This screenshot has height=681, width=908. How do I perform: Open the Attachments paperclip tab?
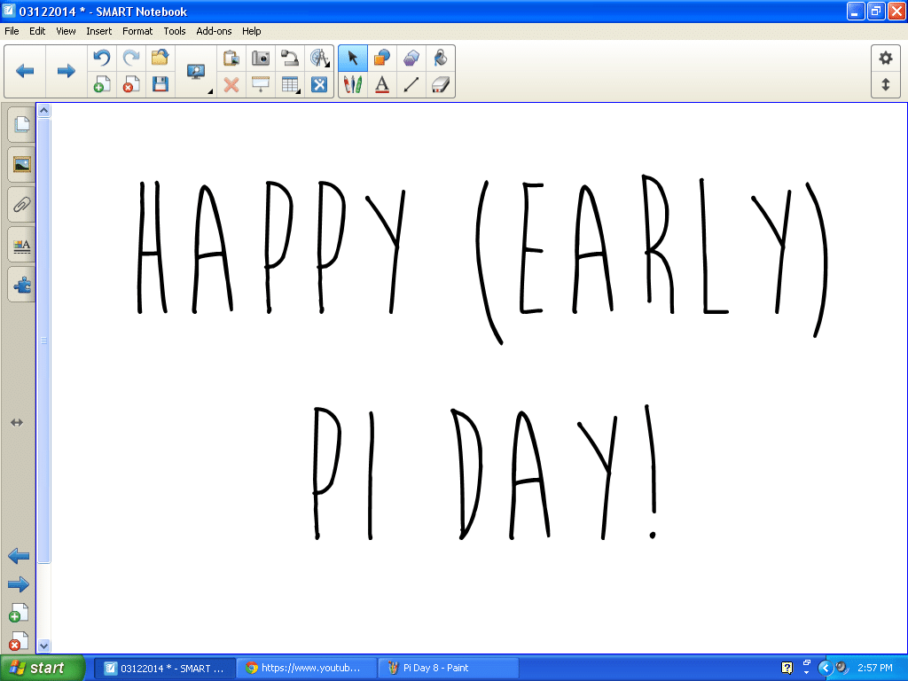[x=21, y=205]
